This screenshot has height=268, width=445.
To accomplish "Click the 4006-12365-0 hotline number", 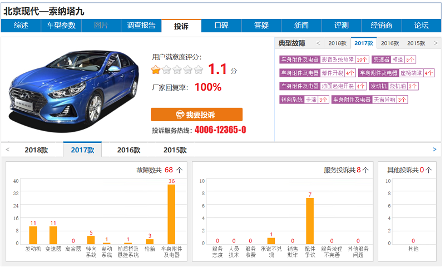I will pyautogui.click(x=220, y=130).
